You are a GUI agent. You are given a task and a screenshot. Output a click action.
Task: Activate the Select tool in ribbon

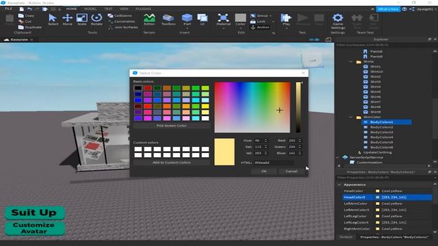(x=53, y=19)
